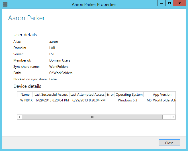Click the App Version column header
Screen dimensions: 188x151
(x=160, y=95)
